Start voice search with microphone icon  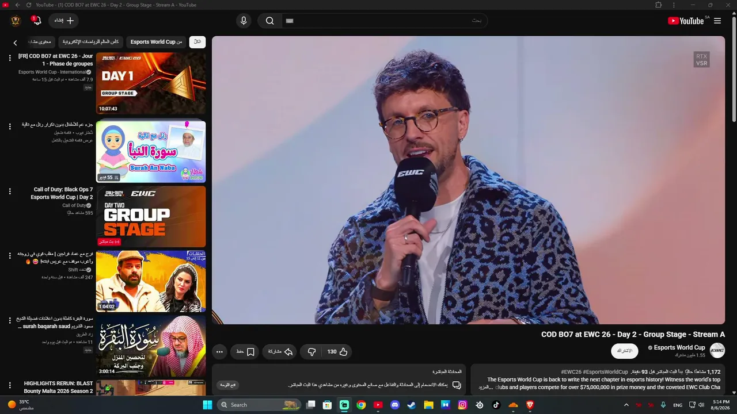[244, 21]
